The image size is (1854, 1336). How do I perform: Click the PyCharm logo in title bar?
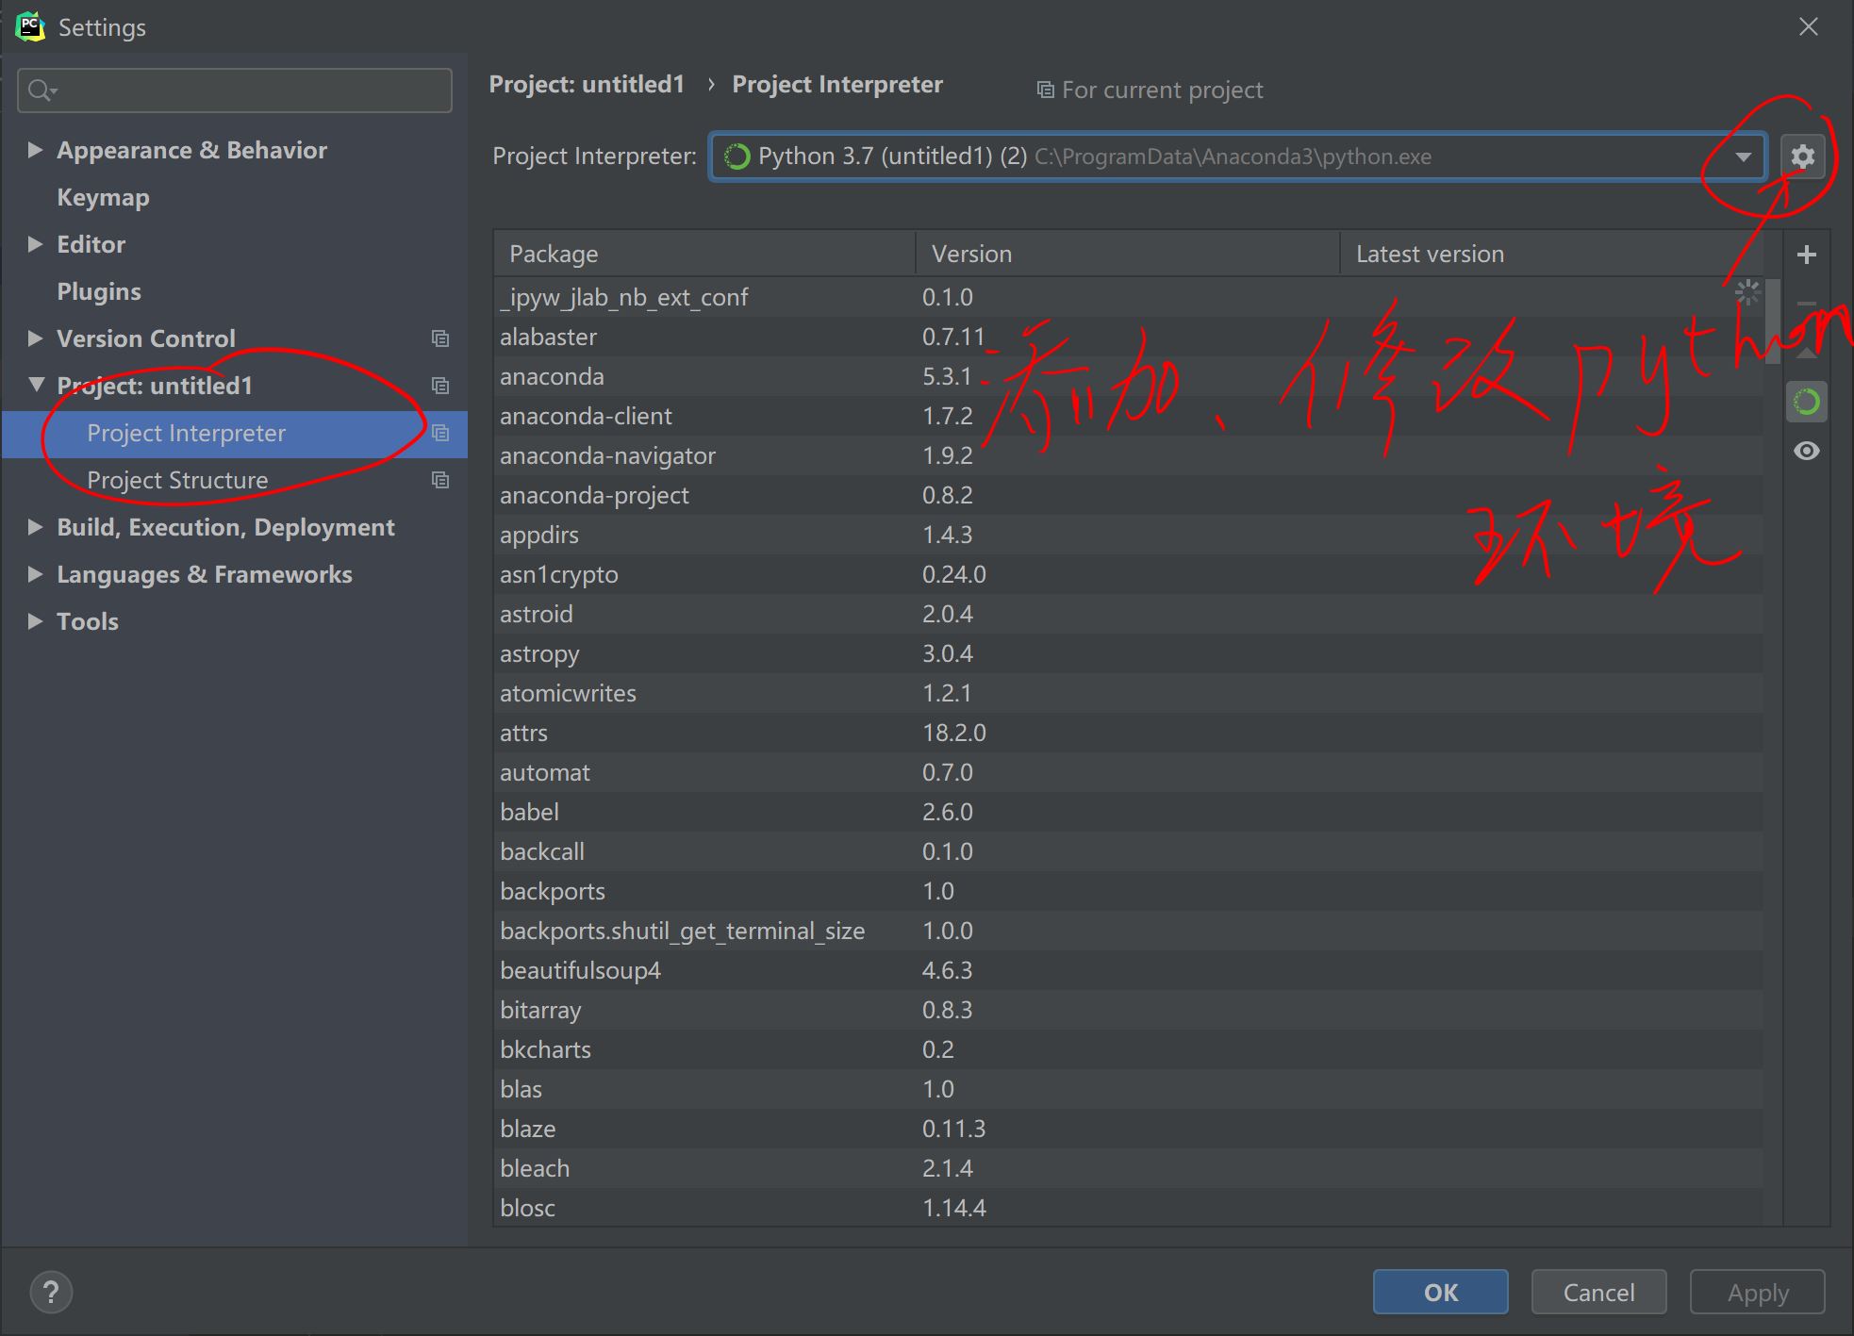[29, 26]
